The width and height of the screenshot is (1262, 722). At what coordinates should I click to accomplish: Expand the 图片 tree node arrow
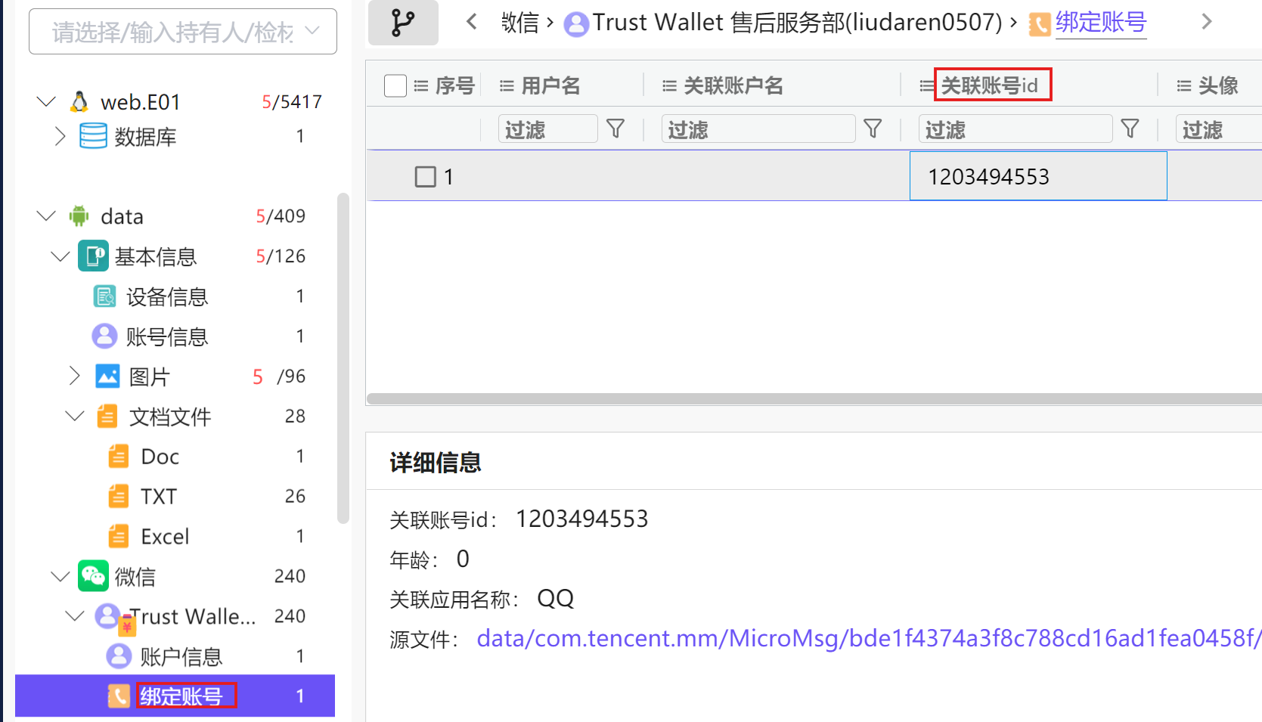[x=74, y=376]
